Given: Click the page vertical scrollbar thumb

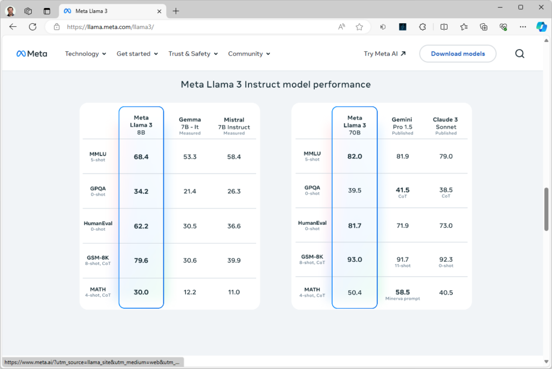Looking at the screenshot, I should point(547,209).
